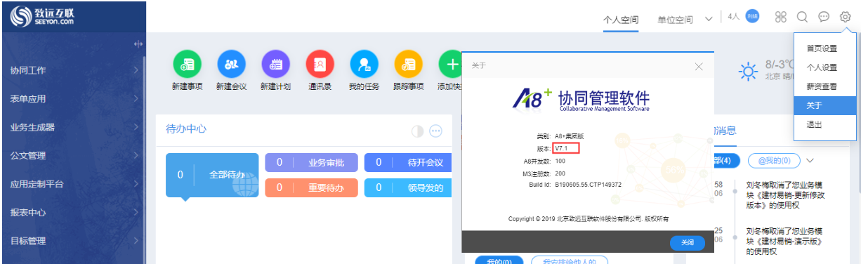Click the @我的(0) filter pill
This screenshot has width=861, height=264.
pos(774,161)
